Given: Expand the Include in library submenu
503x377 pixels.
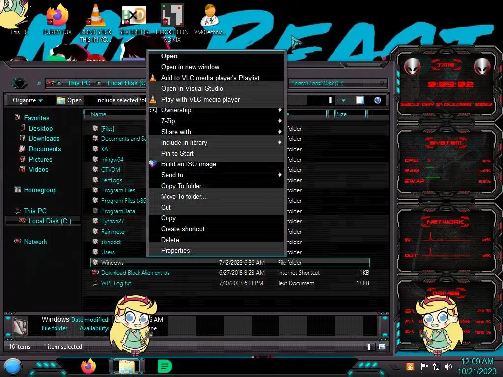Looking at the screenshot, I should click(x=216, y=142).
